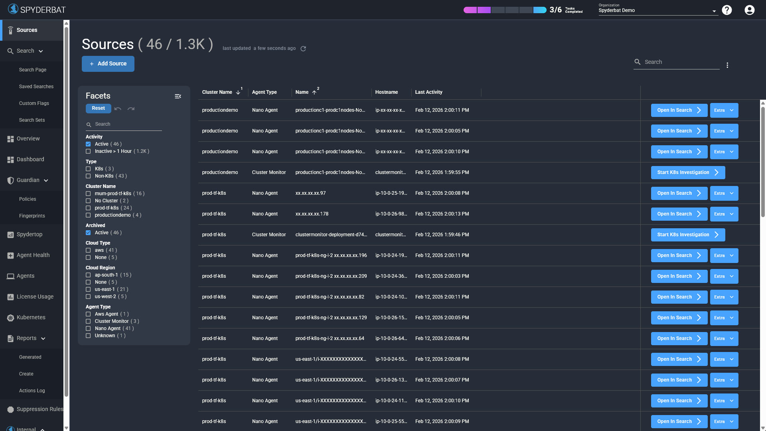
Task: Refresh the last updated timestamp
Action: pyautogui.click(x=303, y=48)
